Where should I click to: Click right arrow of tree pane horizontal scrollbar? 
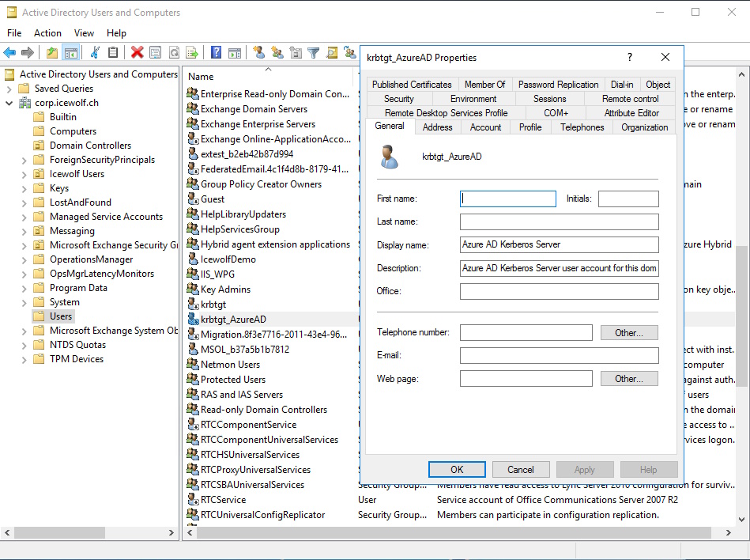coord(171,532)
